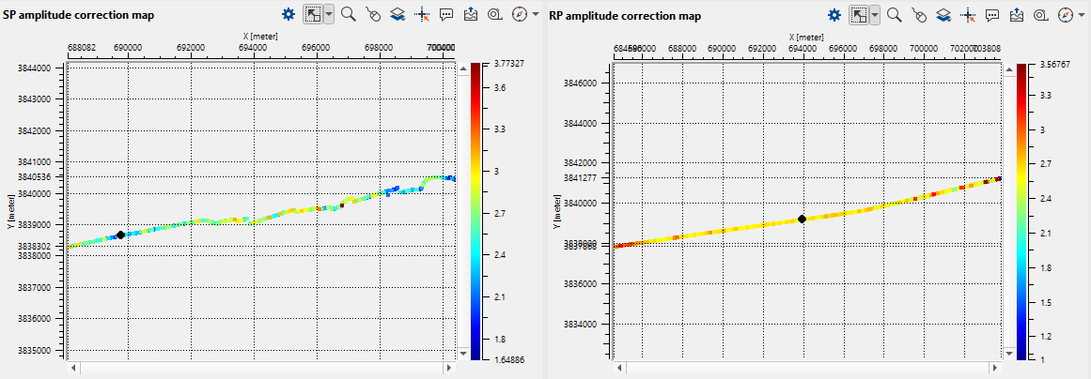Click the layers icon in RP map toolbar
This screenshot has width=1091, height=379.
click(x=943, y=15)
